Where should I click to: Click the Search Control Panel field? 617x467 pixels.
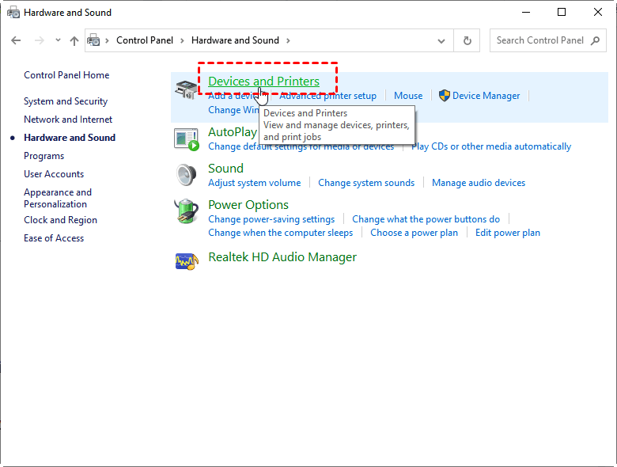tap(540, 40)
